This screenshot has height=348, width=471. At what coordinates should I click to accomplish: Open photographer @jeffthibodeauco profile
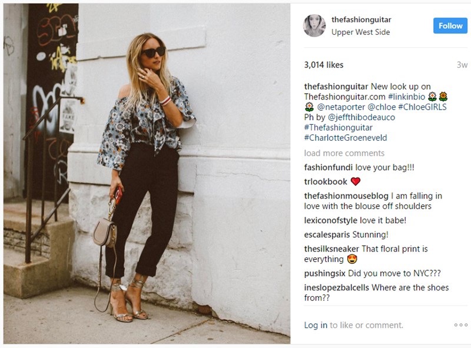pos(361,117)
